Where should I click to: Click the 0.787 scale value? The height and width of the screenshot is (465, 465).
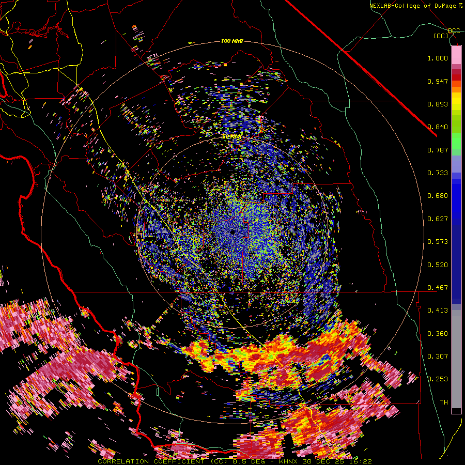coord(438,150)
